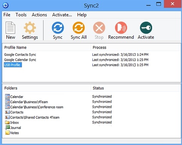Click the orange Sync All icon
The image size is (182, 145).
click(79, 28)
